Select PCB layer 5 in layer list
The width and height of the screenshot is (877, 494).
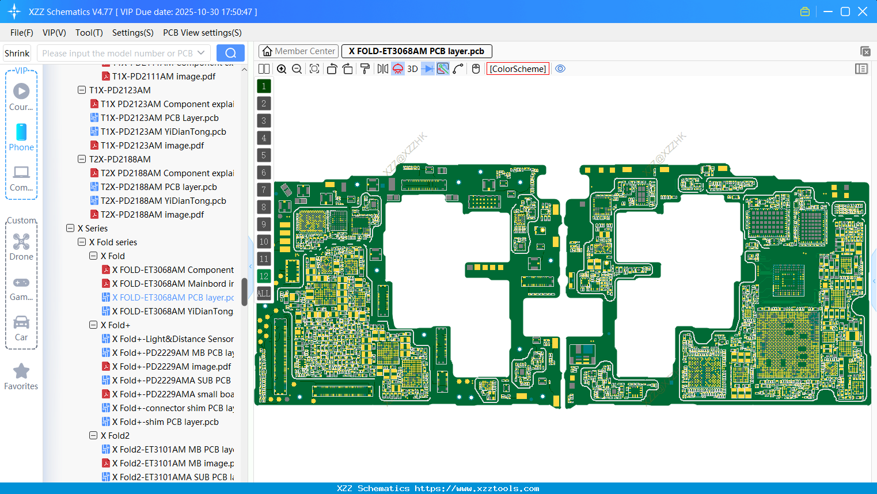(264, 155)
